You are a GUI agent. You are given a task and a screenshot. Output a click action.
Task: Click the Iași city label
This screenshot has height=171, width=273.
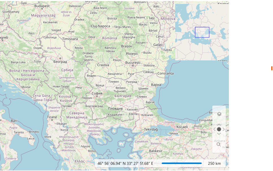152,18
